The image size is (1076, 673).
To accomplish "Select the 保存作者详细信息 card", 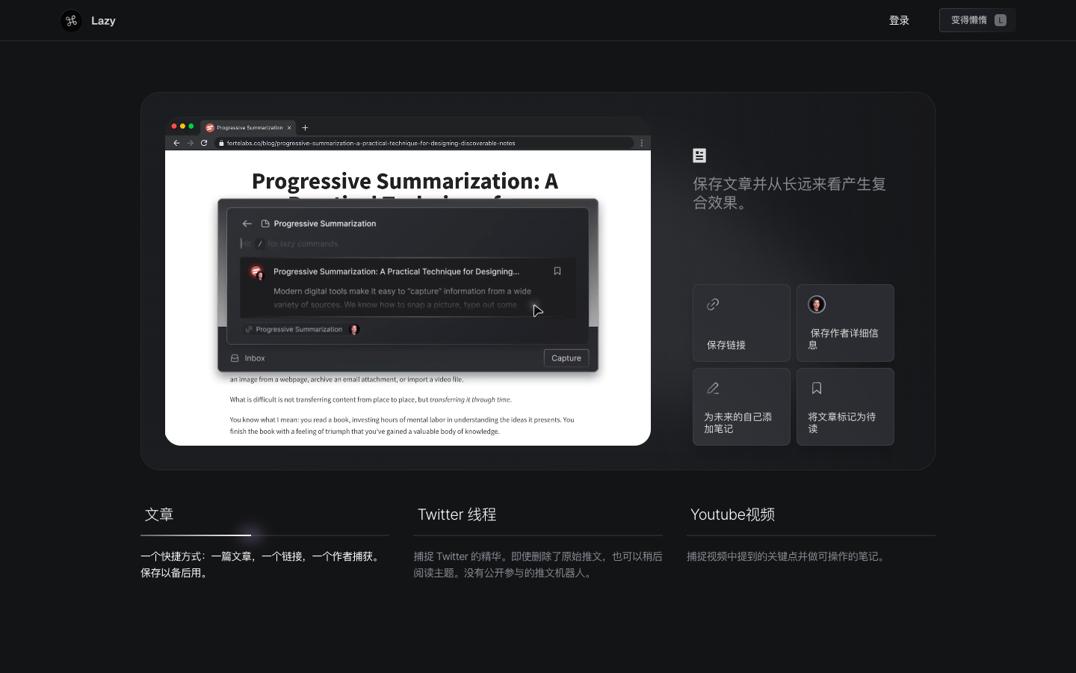I will pos(845,323).
